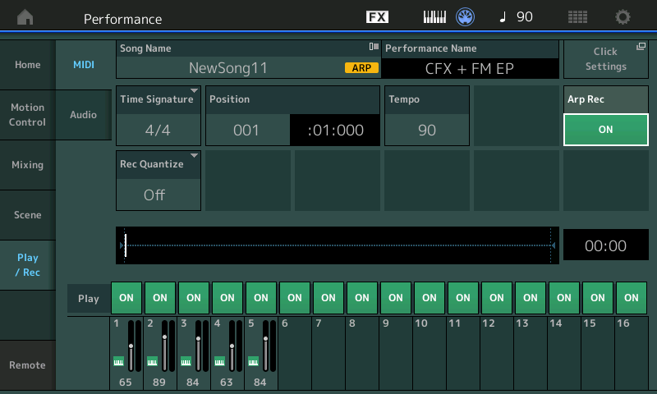
Task: Toggle Play ON for track 16
Action: pos(632,298)
